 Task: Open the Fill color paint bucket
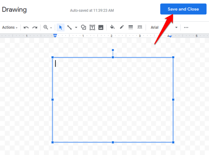click(x=112, y=27)
